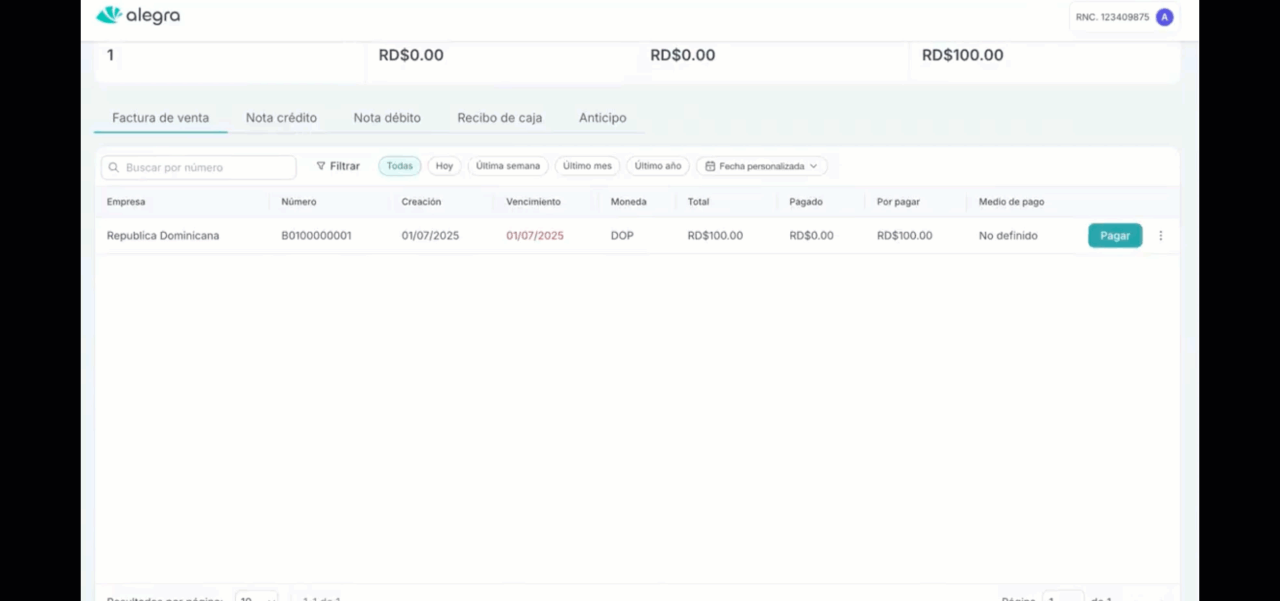The image size is (1280, 601).
Task: Click the red due date 01/07/2025
Action: tap(535, 236)
